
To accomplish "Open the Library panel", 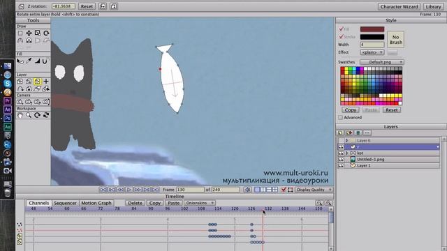I will coord(433,6).
